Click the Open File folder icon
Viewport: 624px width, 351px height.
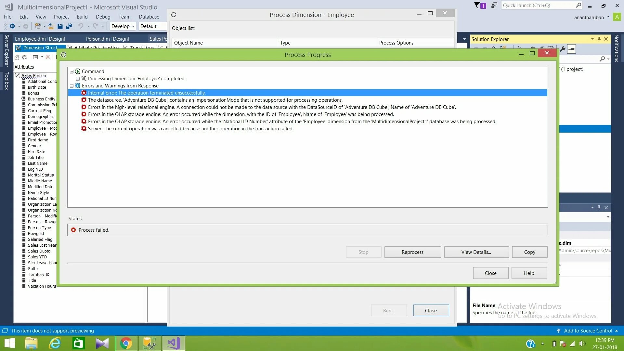point(51,26)
